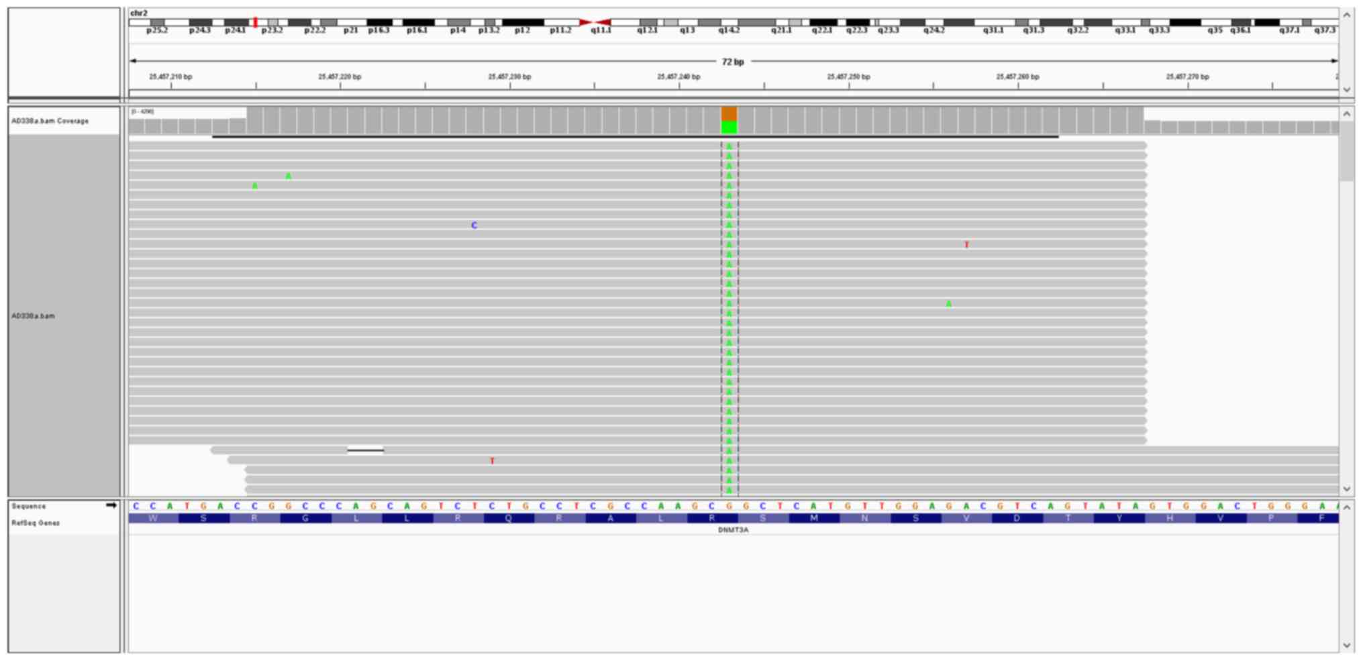
Task: Click the red location marker on chr2 ideogram
Action: (256, 22)
